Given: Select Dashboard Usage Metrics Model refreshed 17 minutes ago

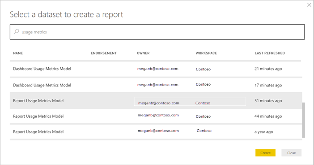Looking at the screenshot, I should [156, 85].
